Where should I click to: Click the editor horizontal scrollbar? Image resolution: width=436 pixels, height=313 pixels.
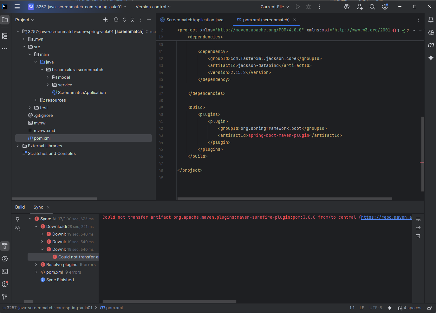284,199
